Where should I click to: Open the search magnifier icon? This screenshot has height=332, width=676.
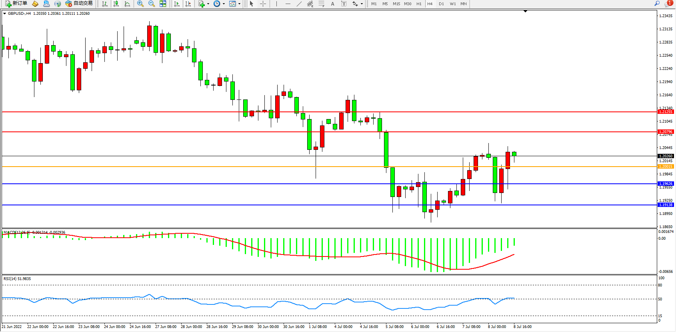coord(657,4)
